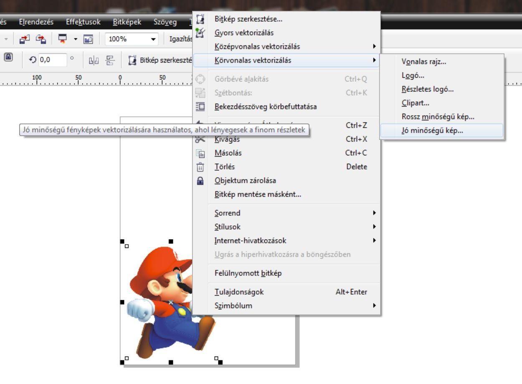Select Jó minőségű kép... from the submenu
The height and width of the screenshot is (384, 522).
click(x=442, y=131)
